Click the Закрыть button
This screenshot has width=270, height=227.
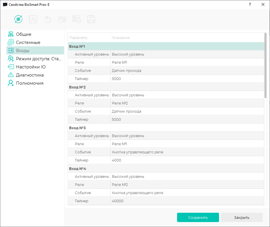(x=241, y=217)
